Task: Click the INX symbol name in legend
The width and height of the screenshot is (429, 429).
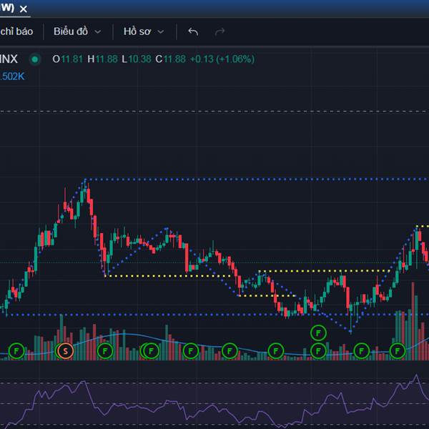Action: [9, 59]
